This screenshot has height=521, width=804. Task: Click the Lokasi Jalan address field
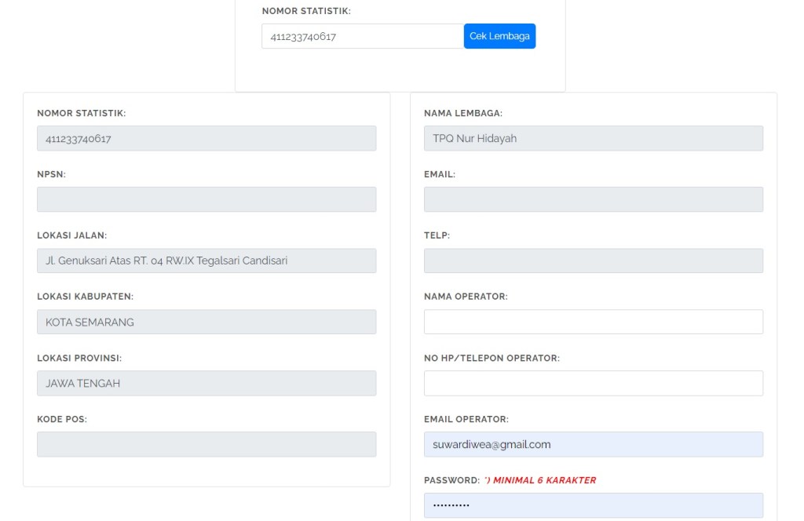206,260
